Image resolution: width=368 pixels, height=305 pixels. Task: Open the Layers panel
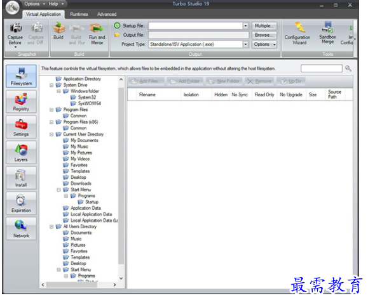pyautogui.click(x=21, y=153)
